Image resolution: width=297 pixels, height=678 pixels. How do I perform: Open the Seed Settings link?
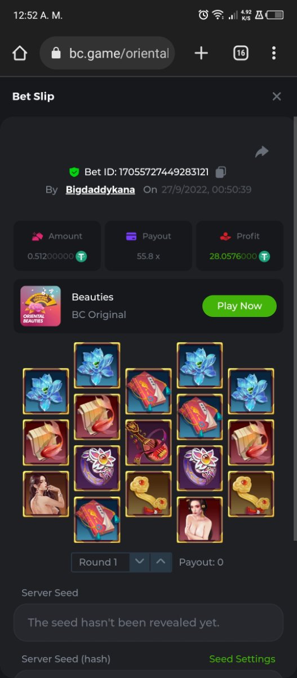pos(242,659)
